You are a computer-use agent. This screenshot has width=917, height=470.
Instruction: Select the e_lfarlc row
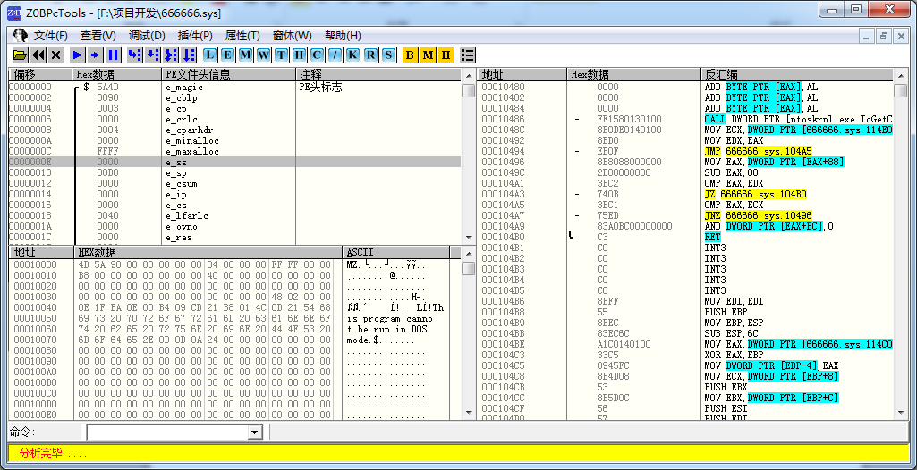[235, 215]
